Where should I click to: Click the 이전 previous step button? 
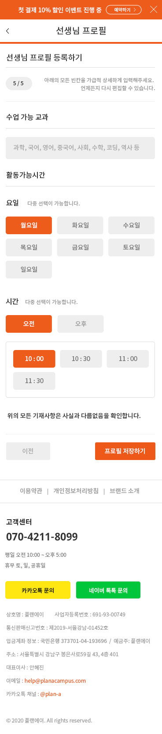click(28, 451)
